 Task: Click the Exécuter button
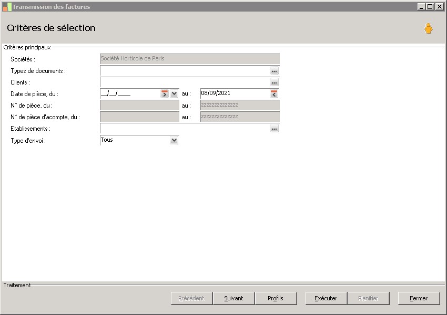tap(326, 298)
